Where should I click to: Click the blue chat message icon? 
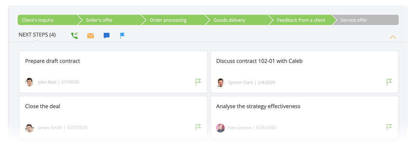(107, 35)
